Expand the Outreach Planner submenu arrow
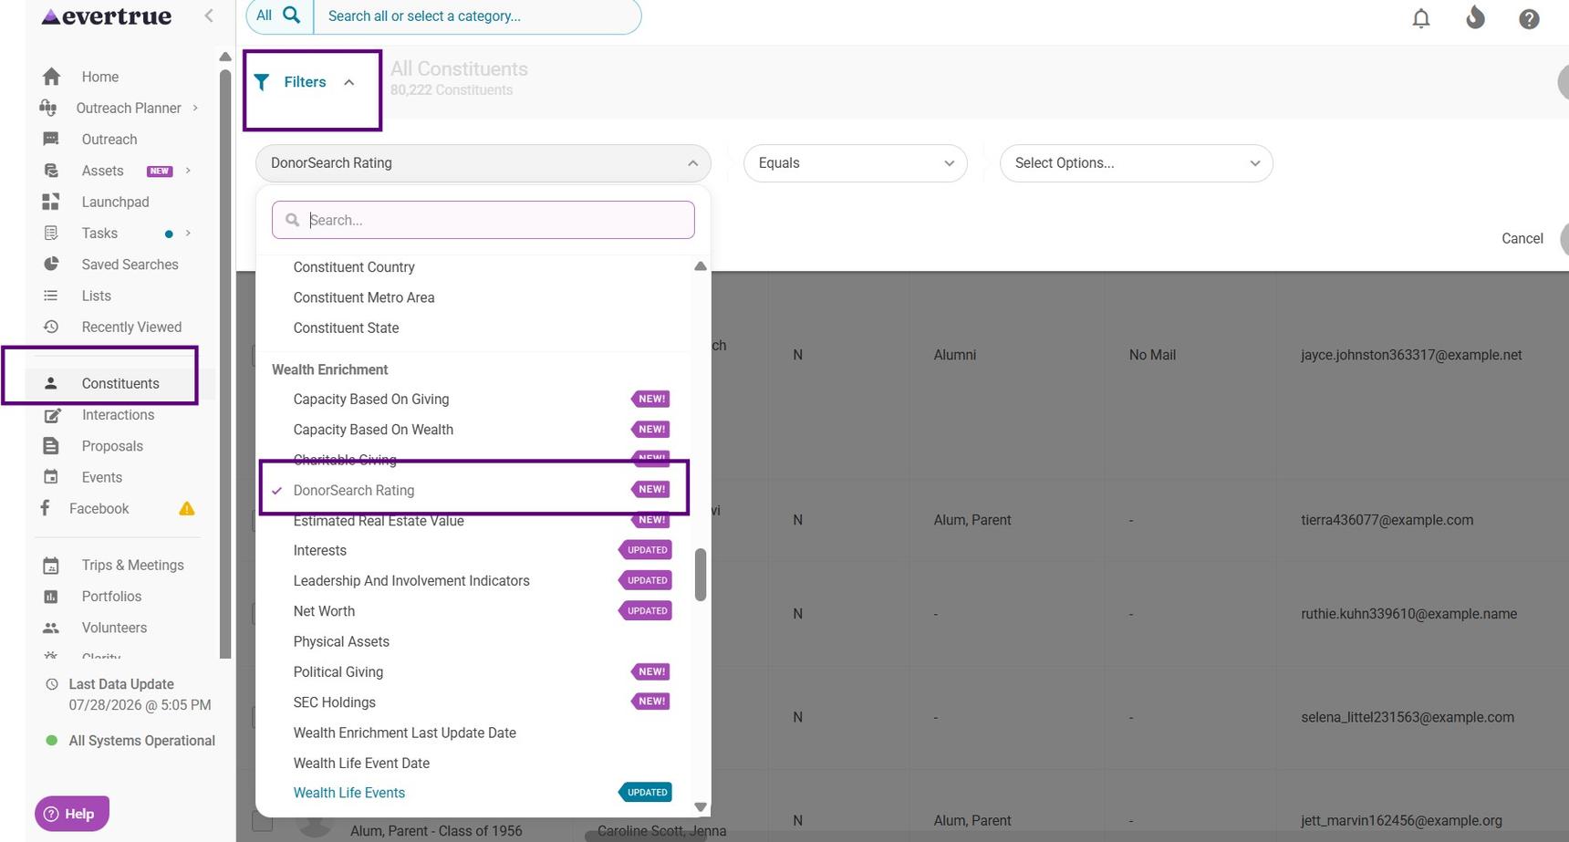Viewport: 1569px width, 842px height. coord(195,108)
